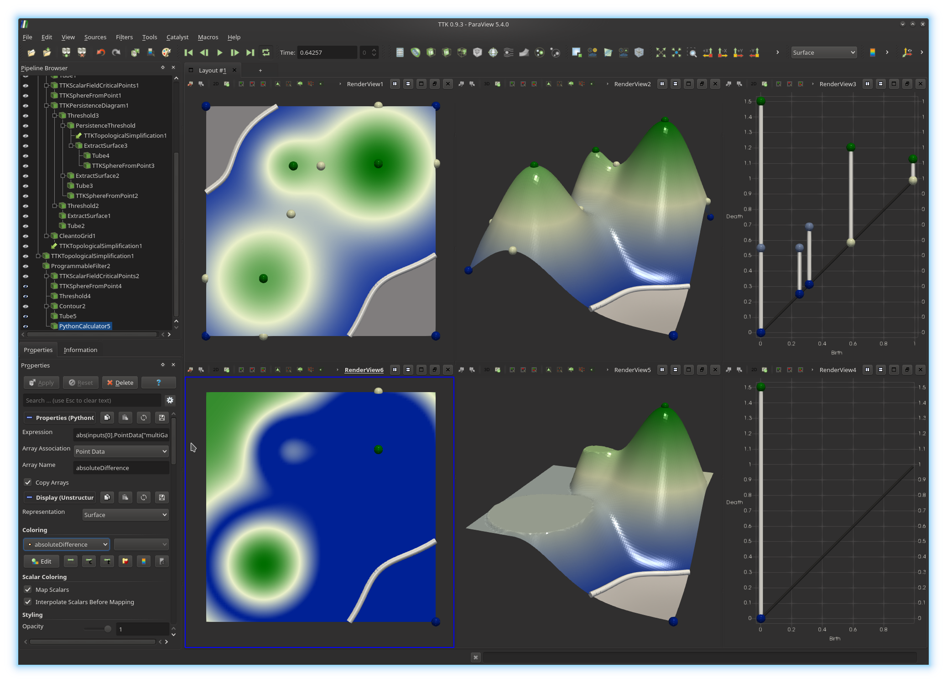This screenshot has width=947, height=683.
Task: Uncheck the Map Scalars checkbox
Action: click(x=28, y=590)
